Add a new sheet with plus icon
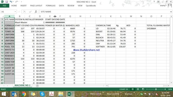Image resolution: width=173 pixels, height=97 pixels. click(x=37, y=86)
